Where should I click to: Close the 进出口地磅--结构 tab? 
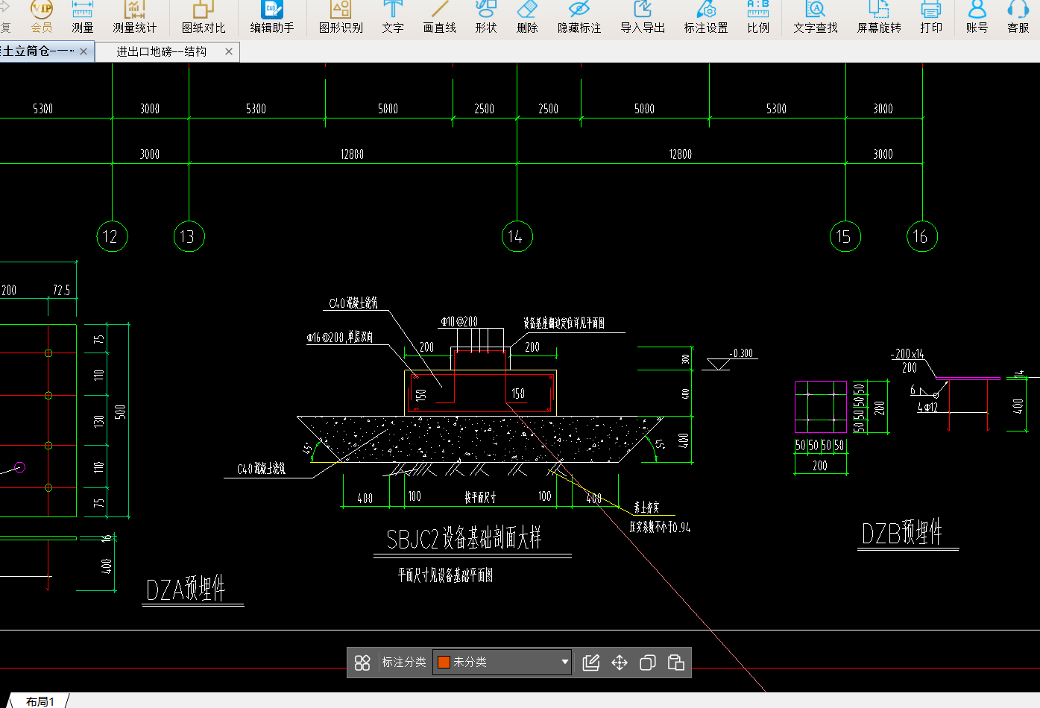point(229,51)
